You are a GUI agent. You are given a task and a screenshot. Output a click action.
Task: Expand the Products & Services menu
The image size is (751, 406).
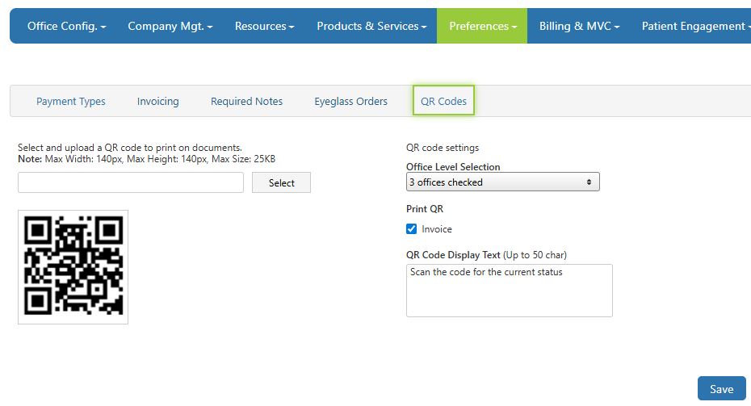click(371, 26)
